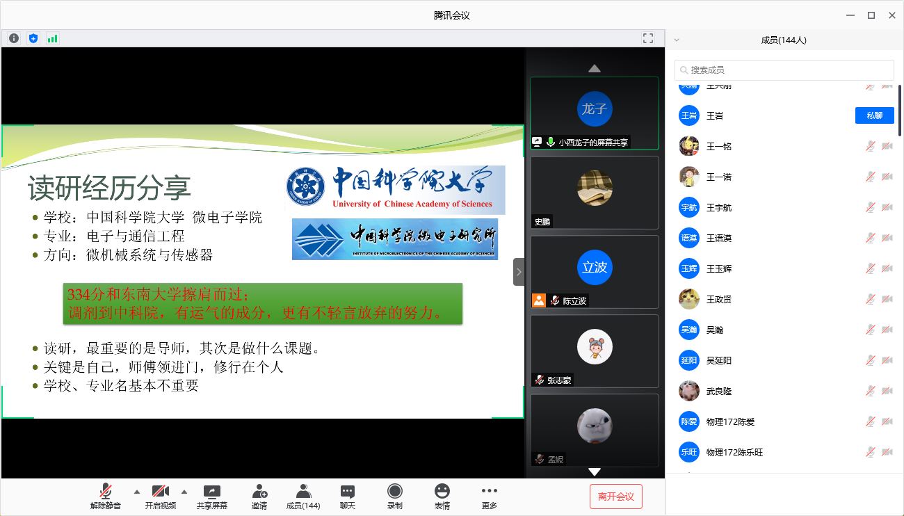
Task: Start 录制 recording
Action: pyautogui.click(x=394, y=496)
